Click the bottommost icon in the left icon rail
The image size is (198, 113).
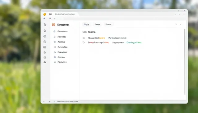coord(45,62)
